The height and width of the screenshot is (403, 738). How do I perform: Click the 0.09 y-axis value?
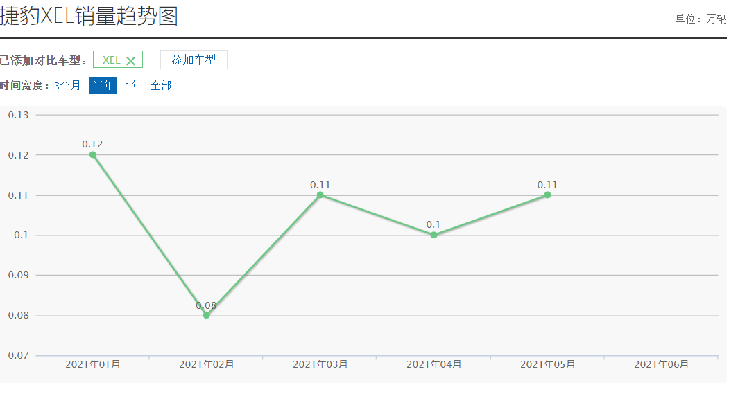point(18,275)
